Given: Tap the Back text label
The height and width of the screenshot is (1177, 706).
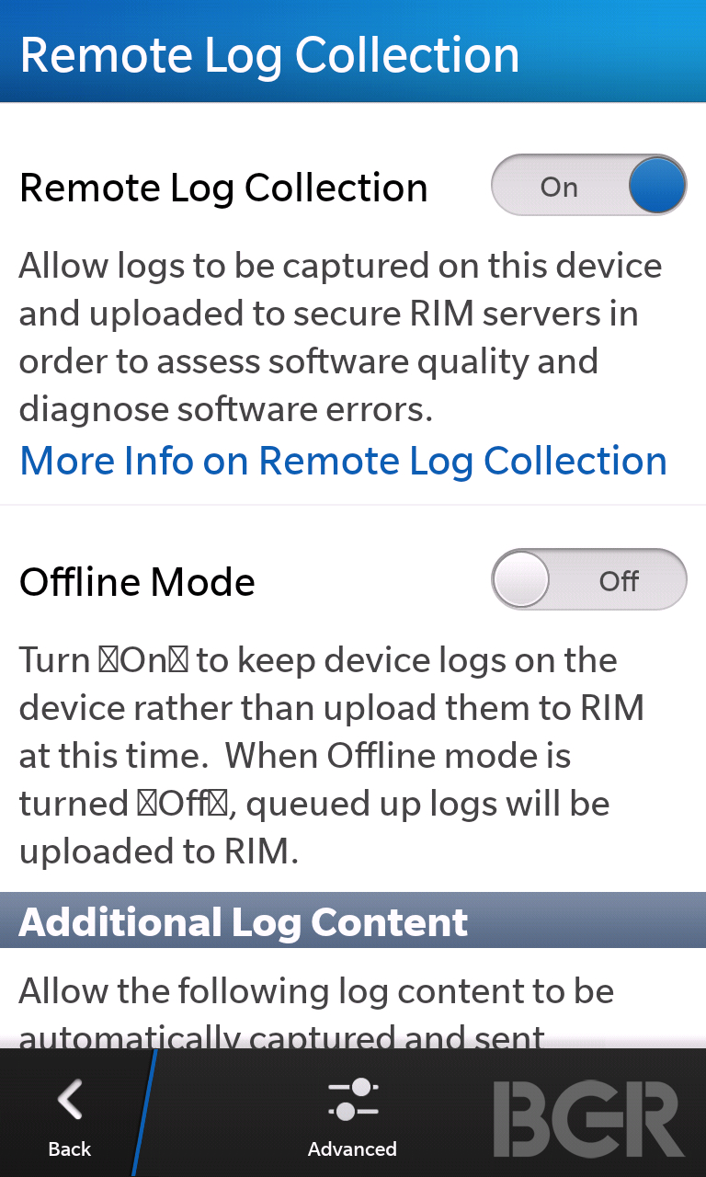Looking at the screenshot, I should [x=70, y=1148].
